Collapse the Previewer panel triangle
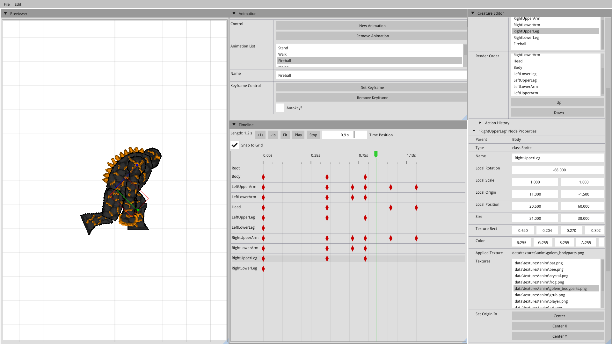This screenshot has width=612, height=344. pyautogui.click(x=5, y=13)
